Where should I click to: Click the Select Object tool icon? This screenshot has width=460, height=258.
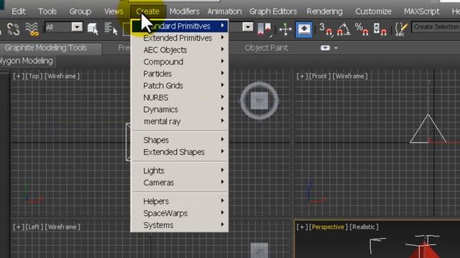[x=93, y=29]
